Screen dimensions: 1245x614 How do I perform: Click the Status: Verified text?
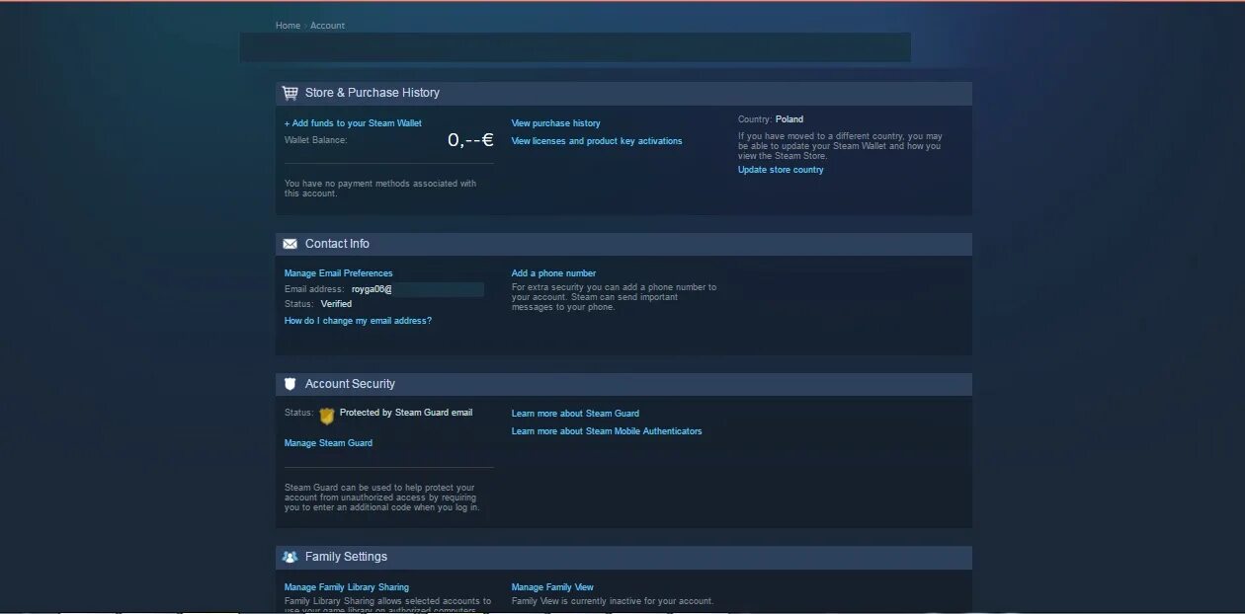[318, 304]
